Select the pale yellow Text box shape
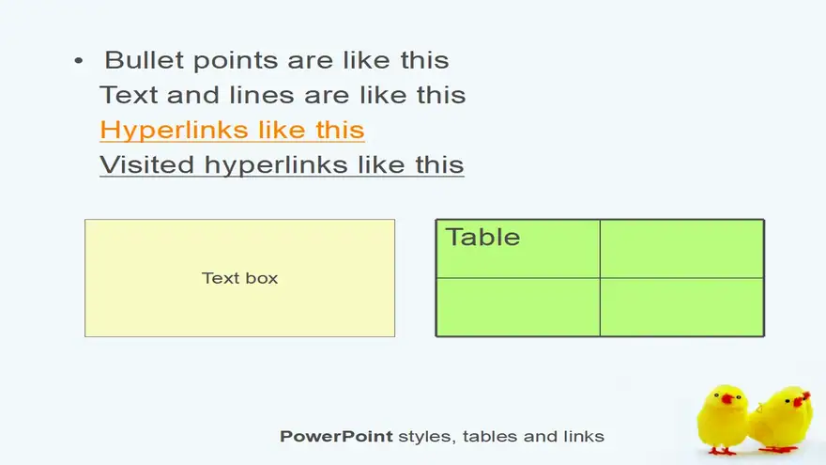Image resolution: width=826 pixels, height=465 pixels. (239, 278)
